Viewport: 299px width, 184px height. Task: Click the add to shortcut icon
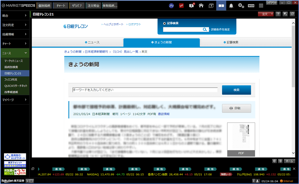pyautogui.click(x=285, y=14)
